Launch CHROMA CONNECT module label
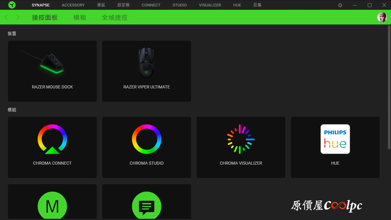The width and height of the screenshot is (391, 220). coord(52,163)
